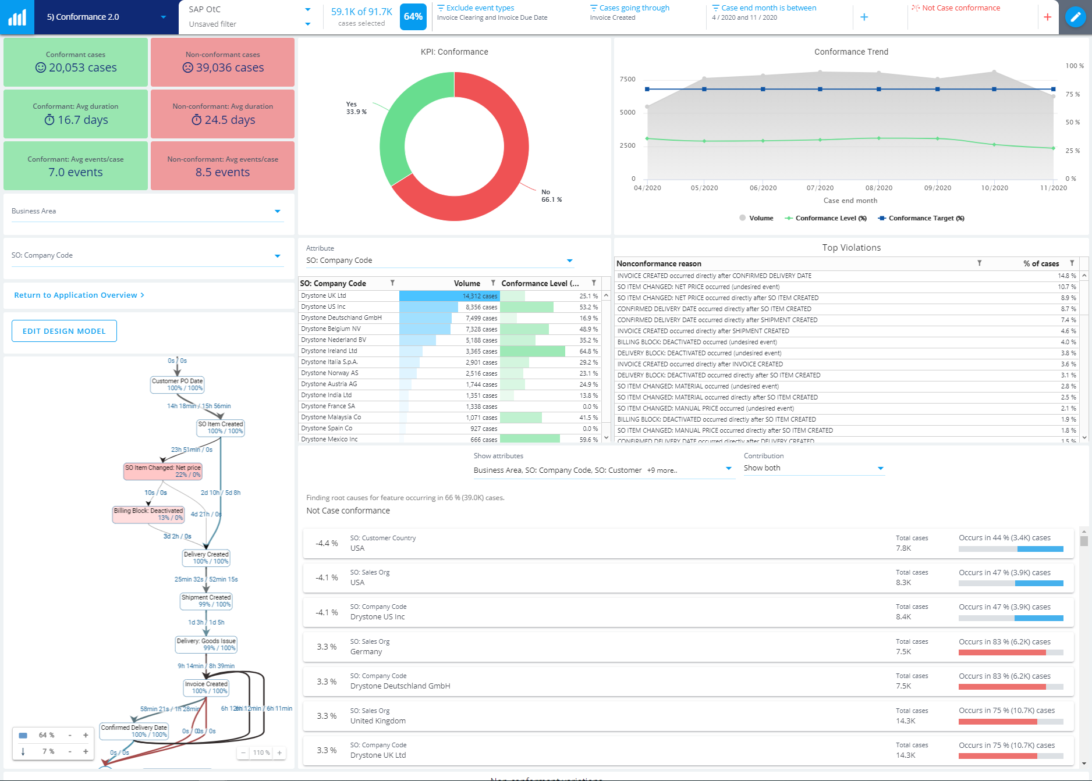The height and width of the screenshot is (781, 1092).
Task: Click the Shipment Created process node
Action: (x=206, y=601)
